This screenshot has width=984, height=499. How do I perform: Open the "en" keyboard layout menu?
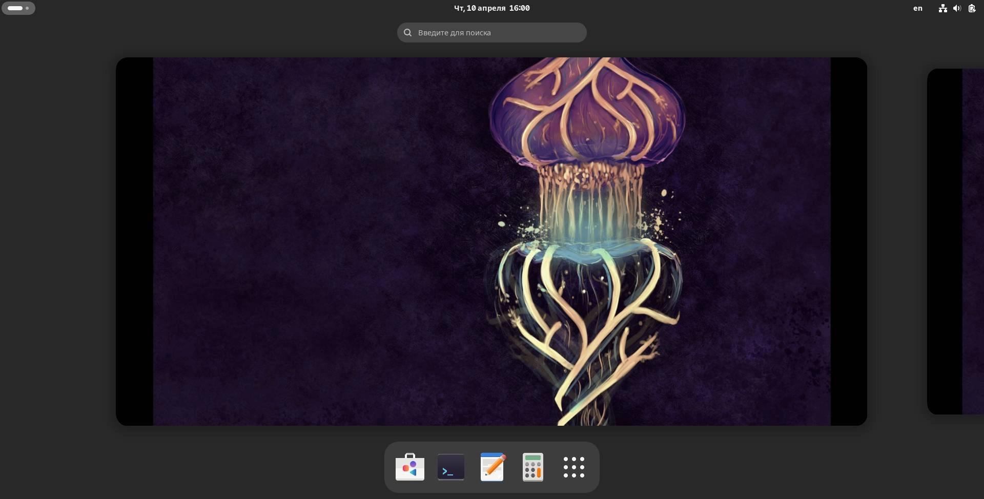tap(918, 8)
